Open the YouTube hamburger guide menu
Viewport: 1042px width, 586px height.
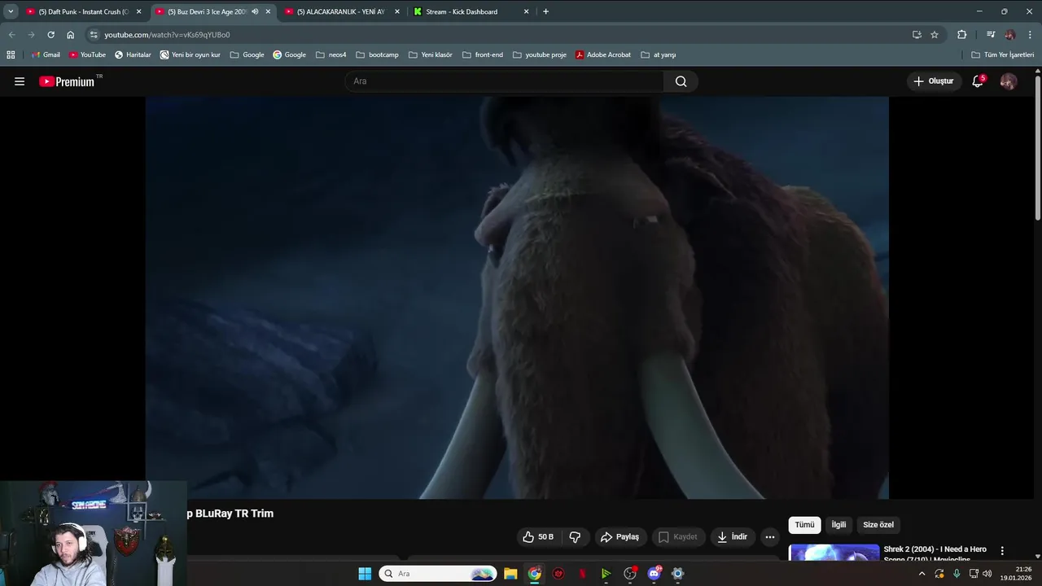point(20,81)
